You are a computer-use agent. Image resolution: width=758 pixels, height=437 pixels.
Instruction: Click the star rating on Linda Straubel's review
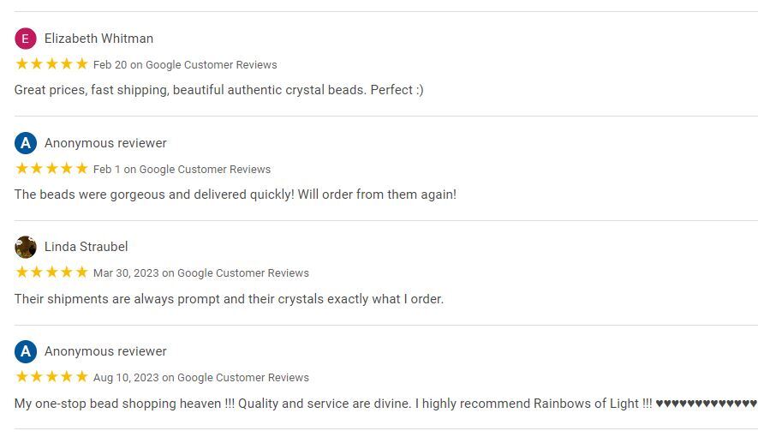[x=51, y=272]
